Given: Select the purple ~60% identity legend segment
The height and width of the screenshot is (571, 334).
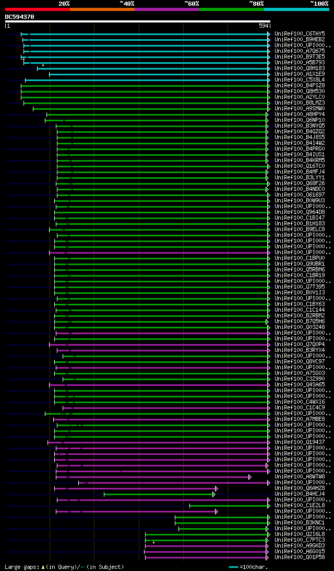Looking at the screenshot, I should point(167,9).
